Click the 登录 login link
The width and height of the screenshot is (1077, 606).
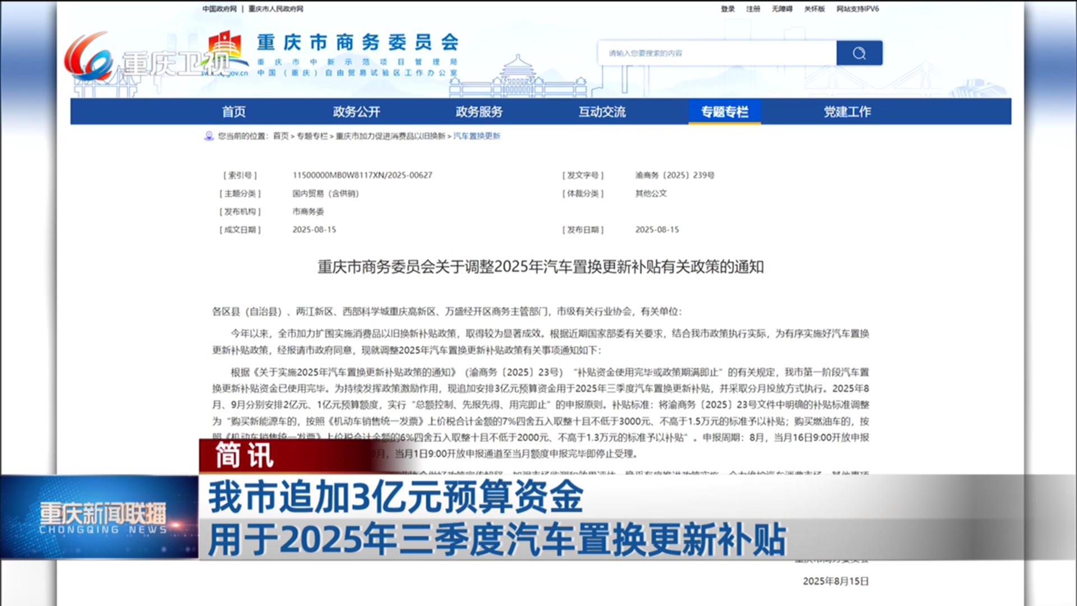pyautogui.click(x=728, y=8)
